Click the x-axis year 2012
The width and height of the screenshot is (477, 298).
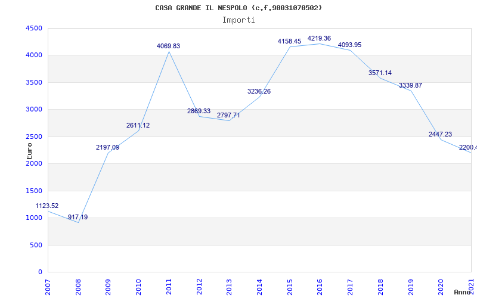[x=199, y=287]
